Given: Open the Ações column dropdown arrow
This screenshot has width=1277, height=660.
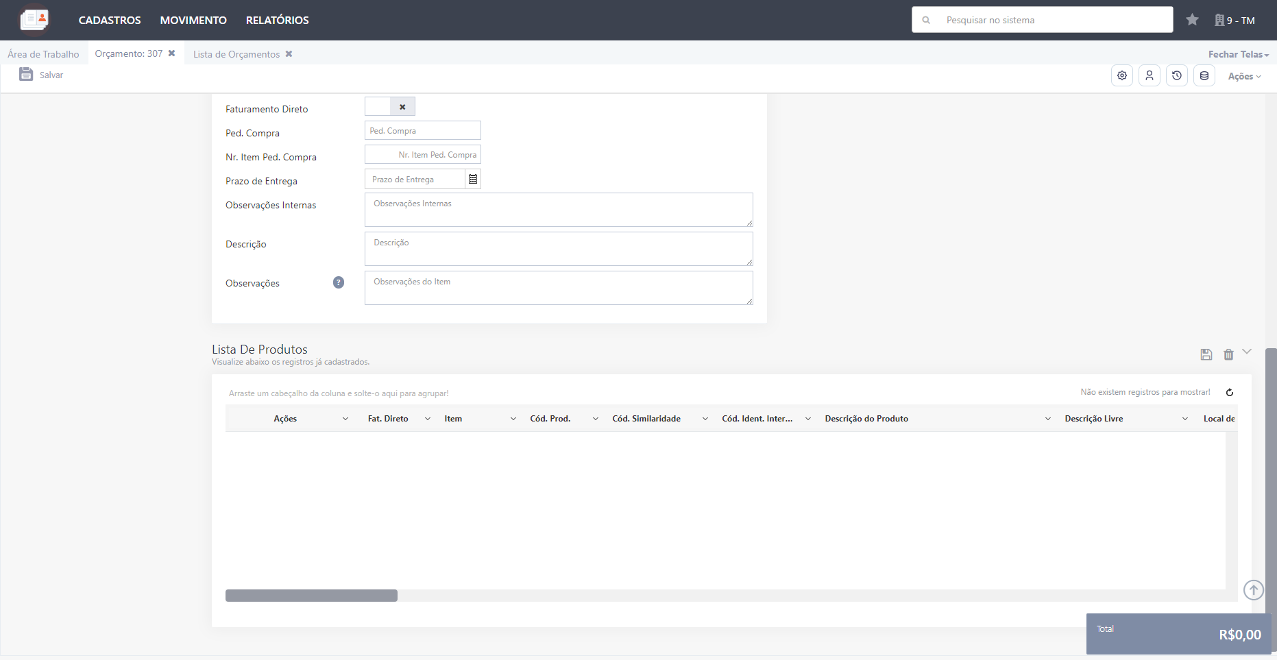Looking at the screenshot, I should (345, 419).
